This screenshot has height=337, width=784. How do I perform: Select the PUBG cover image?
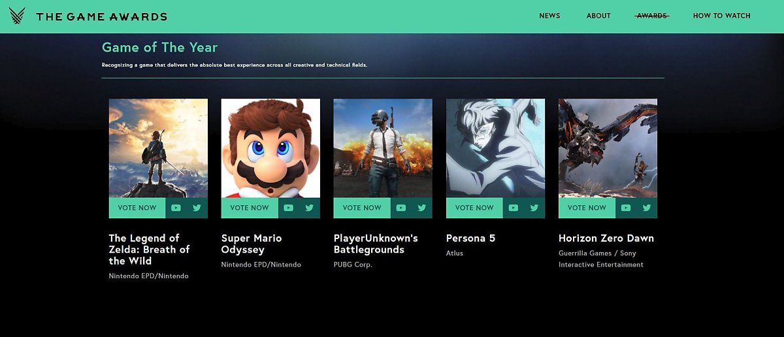coord(383,148)
